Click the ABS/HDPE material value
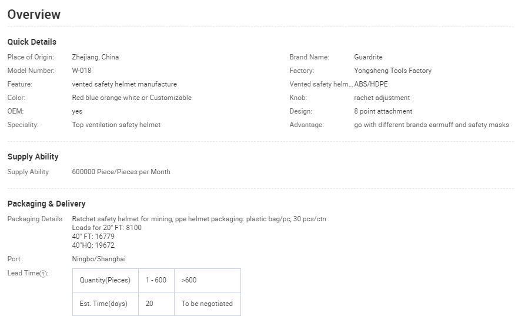The image size is (515, 316). click(371, 84)
